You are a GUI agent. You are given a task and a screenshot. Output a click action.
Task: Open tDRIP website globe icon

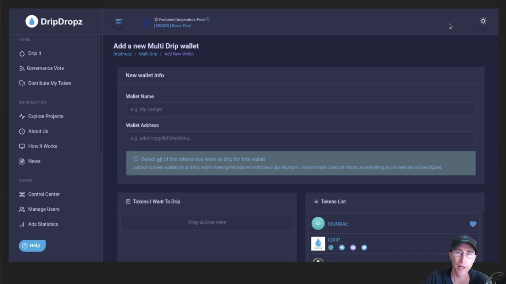click(330, 248)
